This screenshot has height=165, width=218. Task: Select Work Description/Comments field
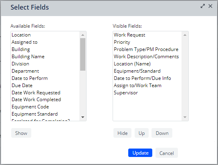coord(147,57)
